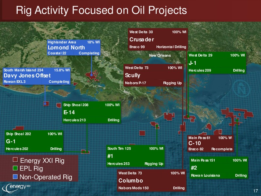The image size is (261, 196).
Task: Click the Highlander Area label
Action: 62,42
